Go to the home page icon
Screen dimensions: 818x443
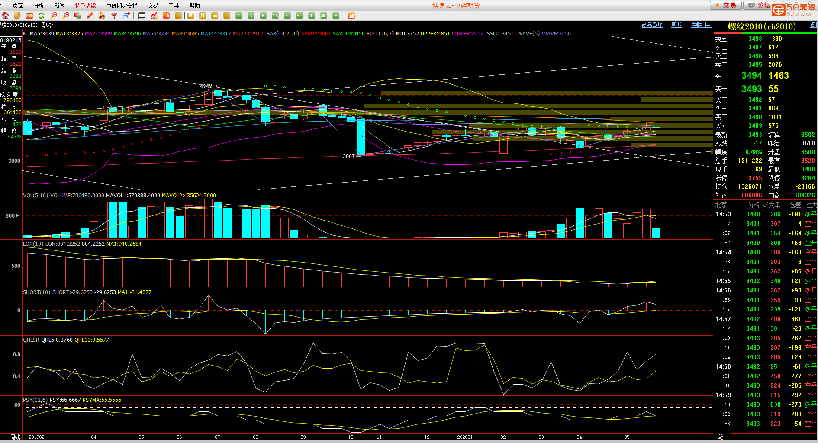(x=5, y=16)
